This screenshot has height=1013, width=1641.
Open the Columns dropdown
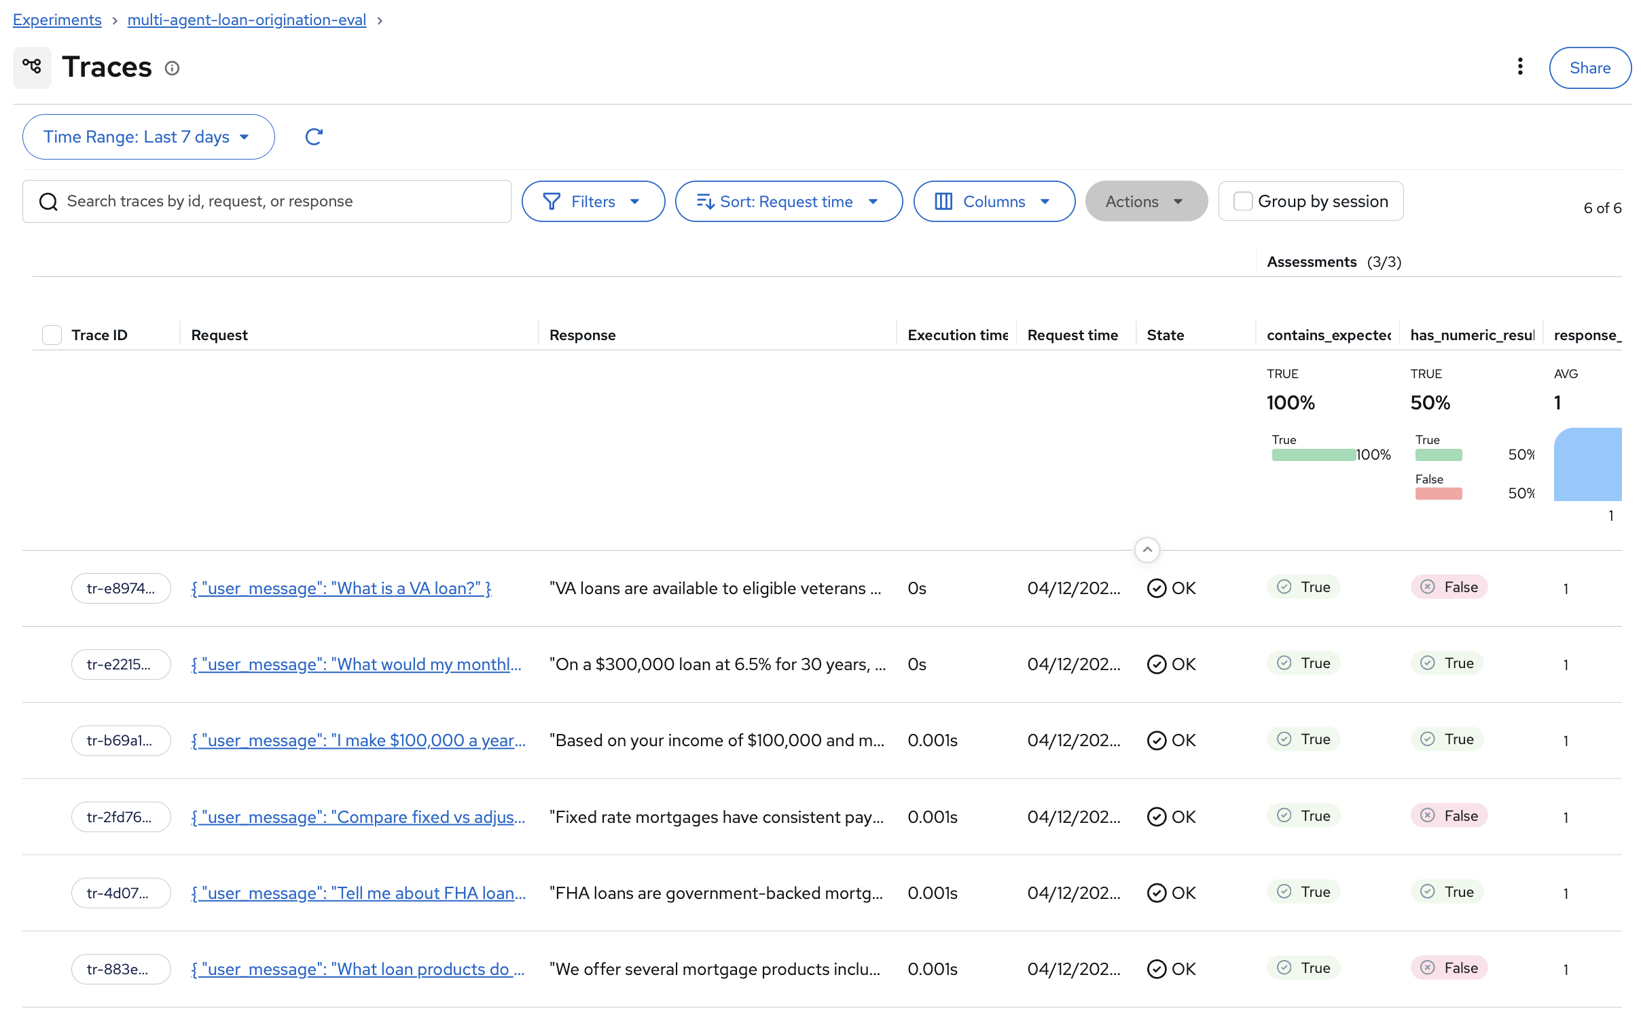pyautogui.click(x=993, y=202)
